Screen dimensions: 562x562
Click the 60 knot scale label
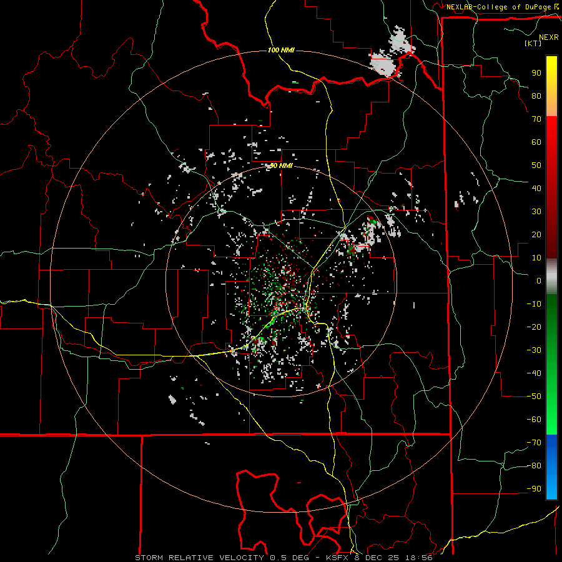coord(536,142)
